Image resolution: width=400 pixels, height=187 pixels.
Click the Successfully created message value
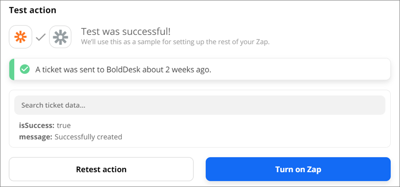88,137
